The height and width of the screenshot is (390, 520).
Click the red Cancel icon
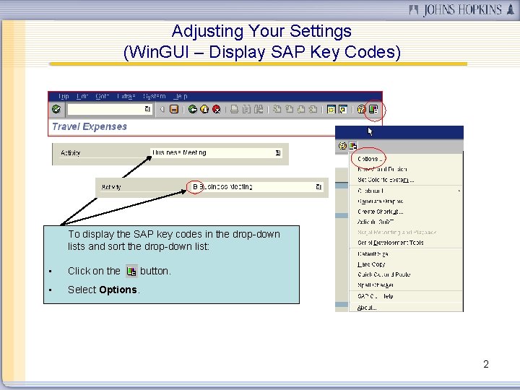(217, 109)
